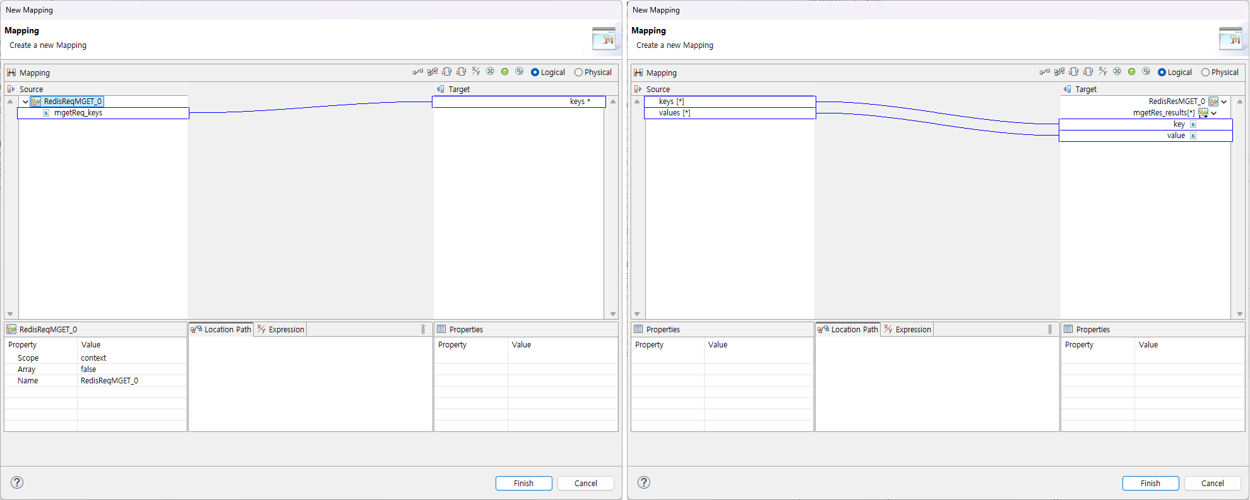Click multi-link auto-map icon in left dialog toolbar
The width and height of the screenshot is (1250, 500).
tap(432, 72)
